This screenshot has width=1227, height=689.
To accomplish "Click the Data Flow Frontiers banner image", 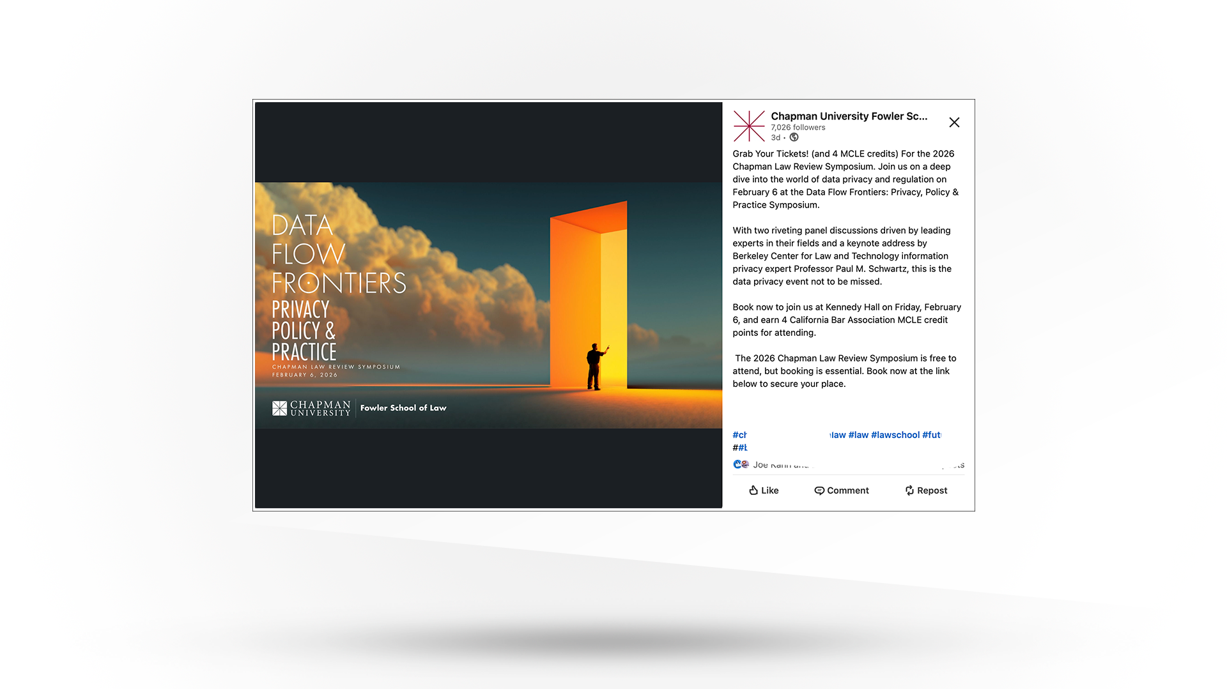I will 488,305.
